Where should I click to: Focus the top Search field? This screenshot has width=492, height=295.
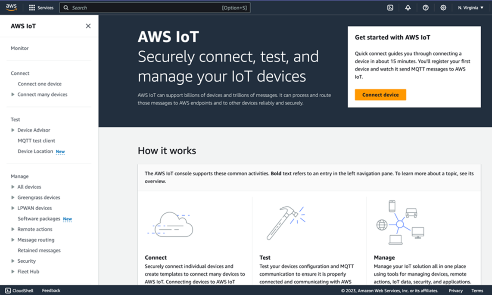click(x=146, y=8)
